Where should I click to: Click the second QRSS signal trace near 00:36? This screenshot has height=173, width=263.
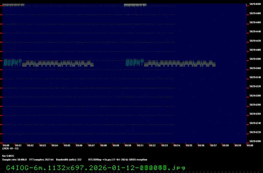tap(171, 63)
